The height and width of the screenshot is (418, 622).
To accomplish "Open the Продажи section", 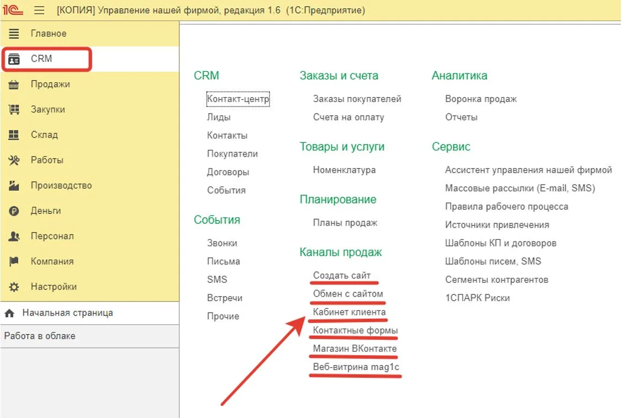I will pos(89,84).
